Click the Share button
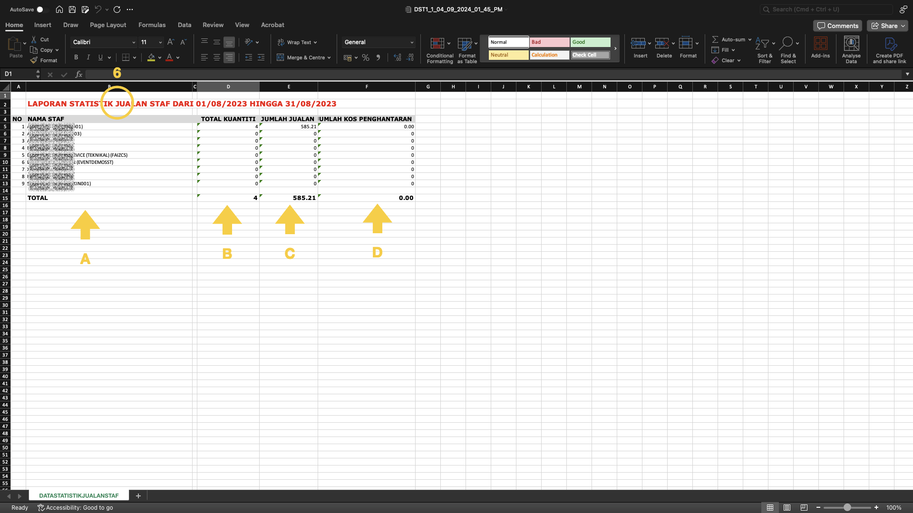The width and height of the screenshot is (913, 513). point(887,26)
